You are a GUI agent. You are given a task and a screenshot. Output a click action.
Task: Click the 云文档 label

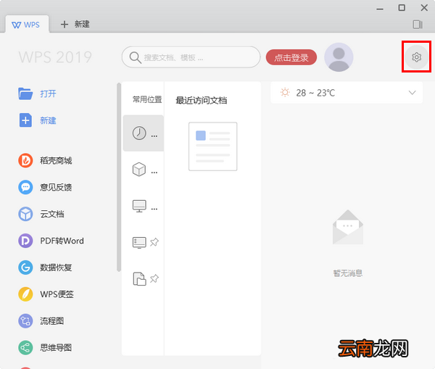(x=52, y=214)
